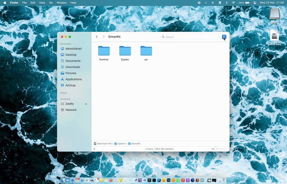Open Calendar from the Dock
The image size is (287, 184).
78,180
